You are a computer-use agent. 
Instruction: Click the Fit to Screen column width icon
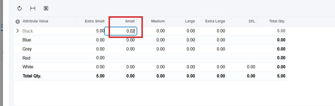coord(33,8)
